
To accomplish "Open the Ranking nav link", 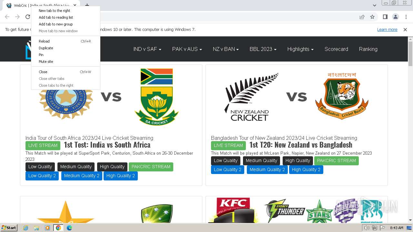I will pos(368,49).
